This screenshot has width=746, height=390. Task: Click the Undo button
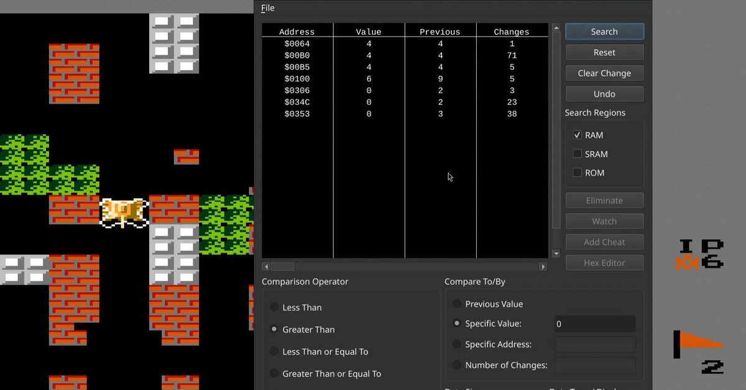604,94
